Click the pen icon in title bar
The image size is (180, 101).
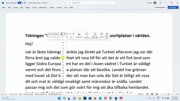[160, 3]
